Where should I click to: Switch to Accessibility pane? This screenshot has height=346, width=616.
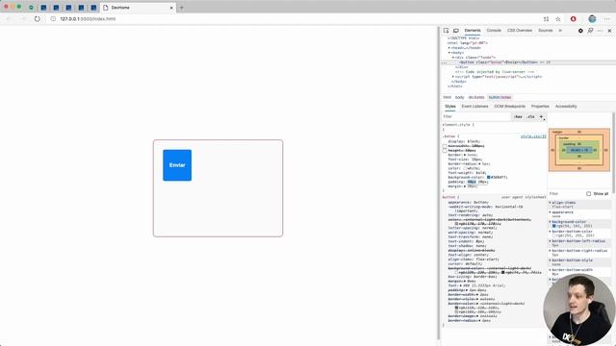[566, 107]
